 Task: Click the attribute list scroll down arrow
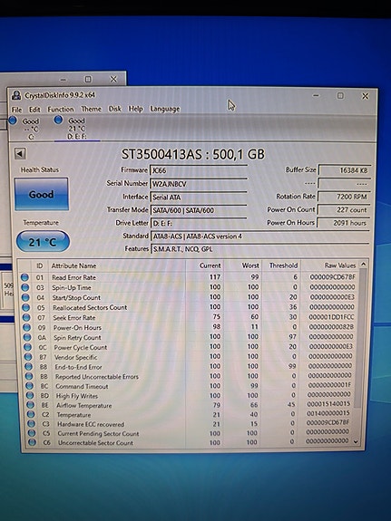(356, 442)
